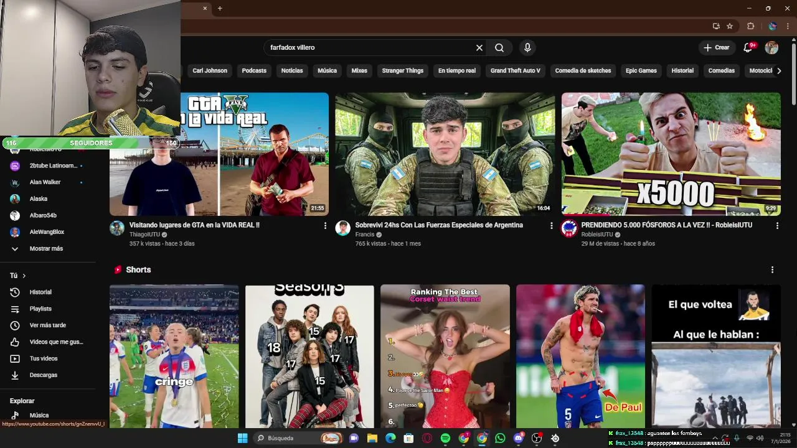The image size is (797, 448).
Task: Open title Visitando lugares de GTA
Action: tap(194, 225)
